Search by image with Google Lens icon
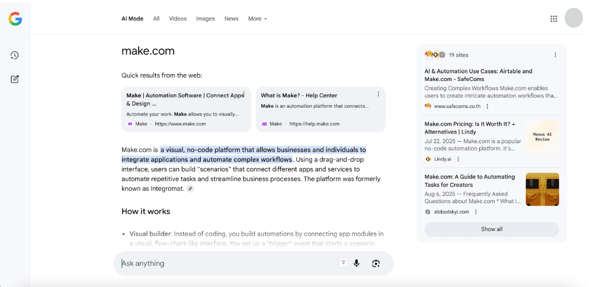589x287 pixels. pyautogui.click(x=376, y=263)
